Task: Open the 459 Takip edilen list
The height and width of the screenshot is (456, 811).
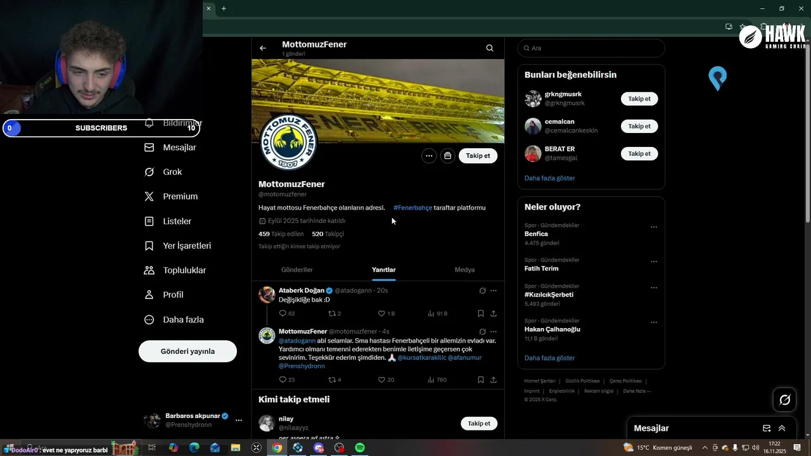Action: pos(281,234)
